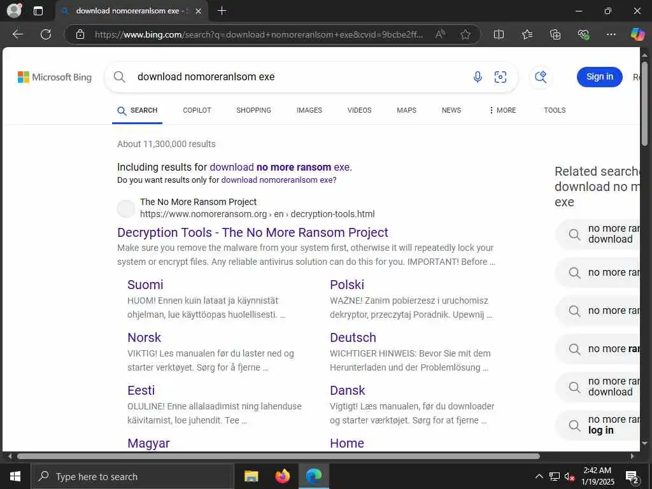This screenshot has height=489, width=652.
Task: Open 'Decryption Tools - The No More Ransom Project'
Action: [252, 232]
